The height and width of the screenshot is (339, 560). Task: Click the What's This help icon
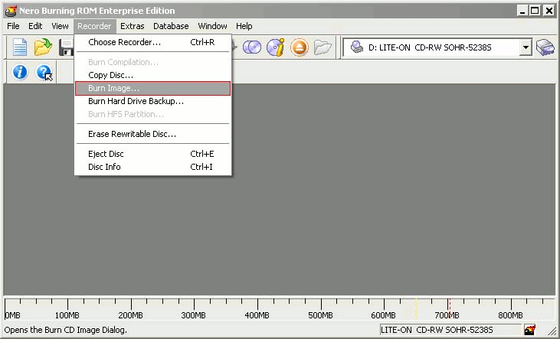click(x=44, y=72)
